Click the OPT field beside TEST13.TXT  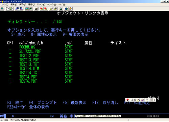tap(10, 65)
